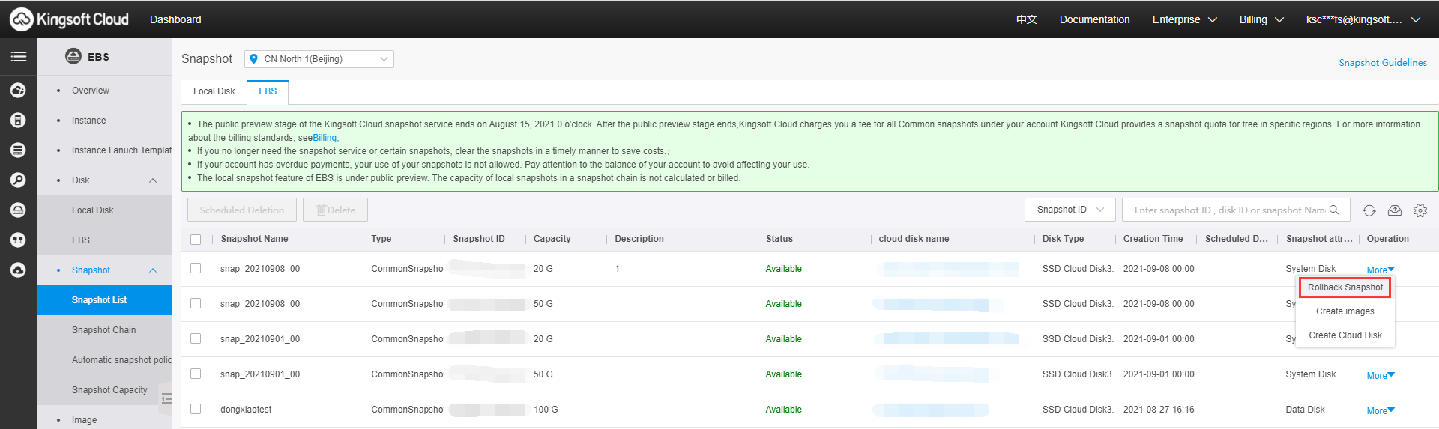This screenshot has height=429, width=1439.
Task: Click the Scheduled Deletion button
Action: coord(242,210)
